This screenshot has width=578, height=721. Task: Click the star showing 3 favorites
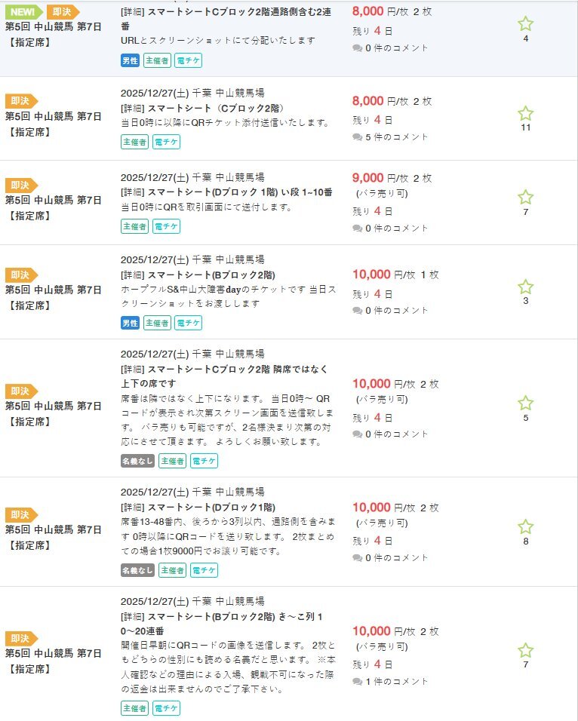(525, 287)
